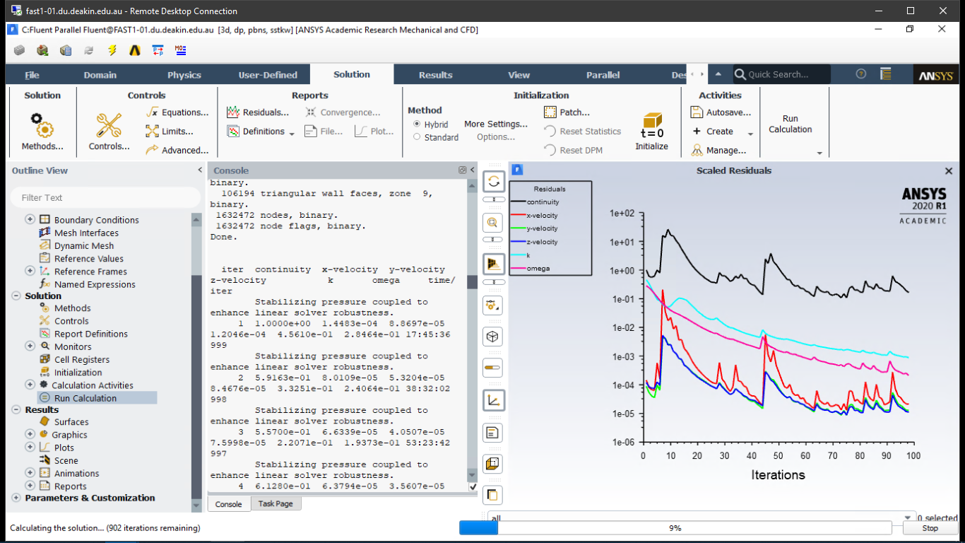Expand Parameters & Customization section
Image resolution: width=965 pixels, height=543 pixels.
(x=16, y=498)
